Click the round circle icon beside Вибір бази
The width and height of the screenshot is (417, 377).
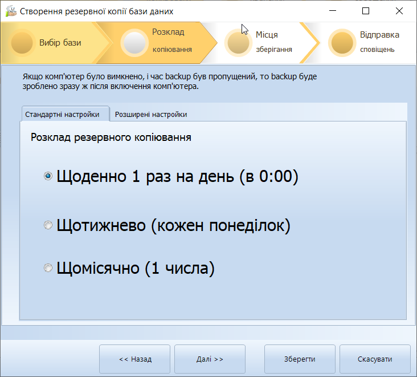pos(22,43)
